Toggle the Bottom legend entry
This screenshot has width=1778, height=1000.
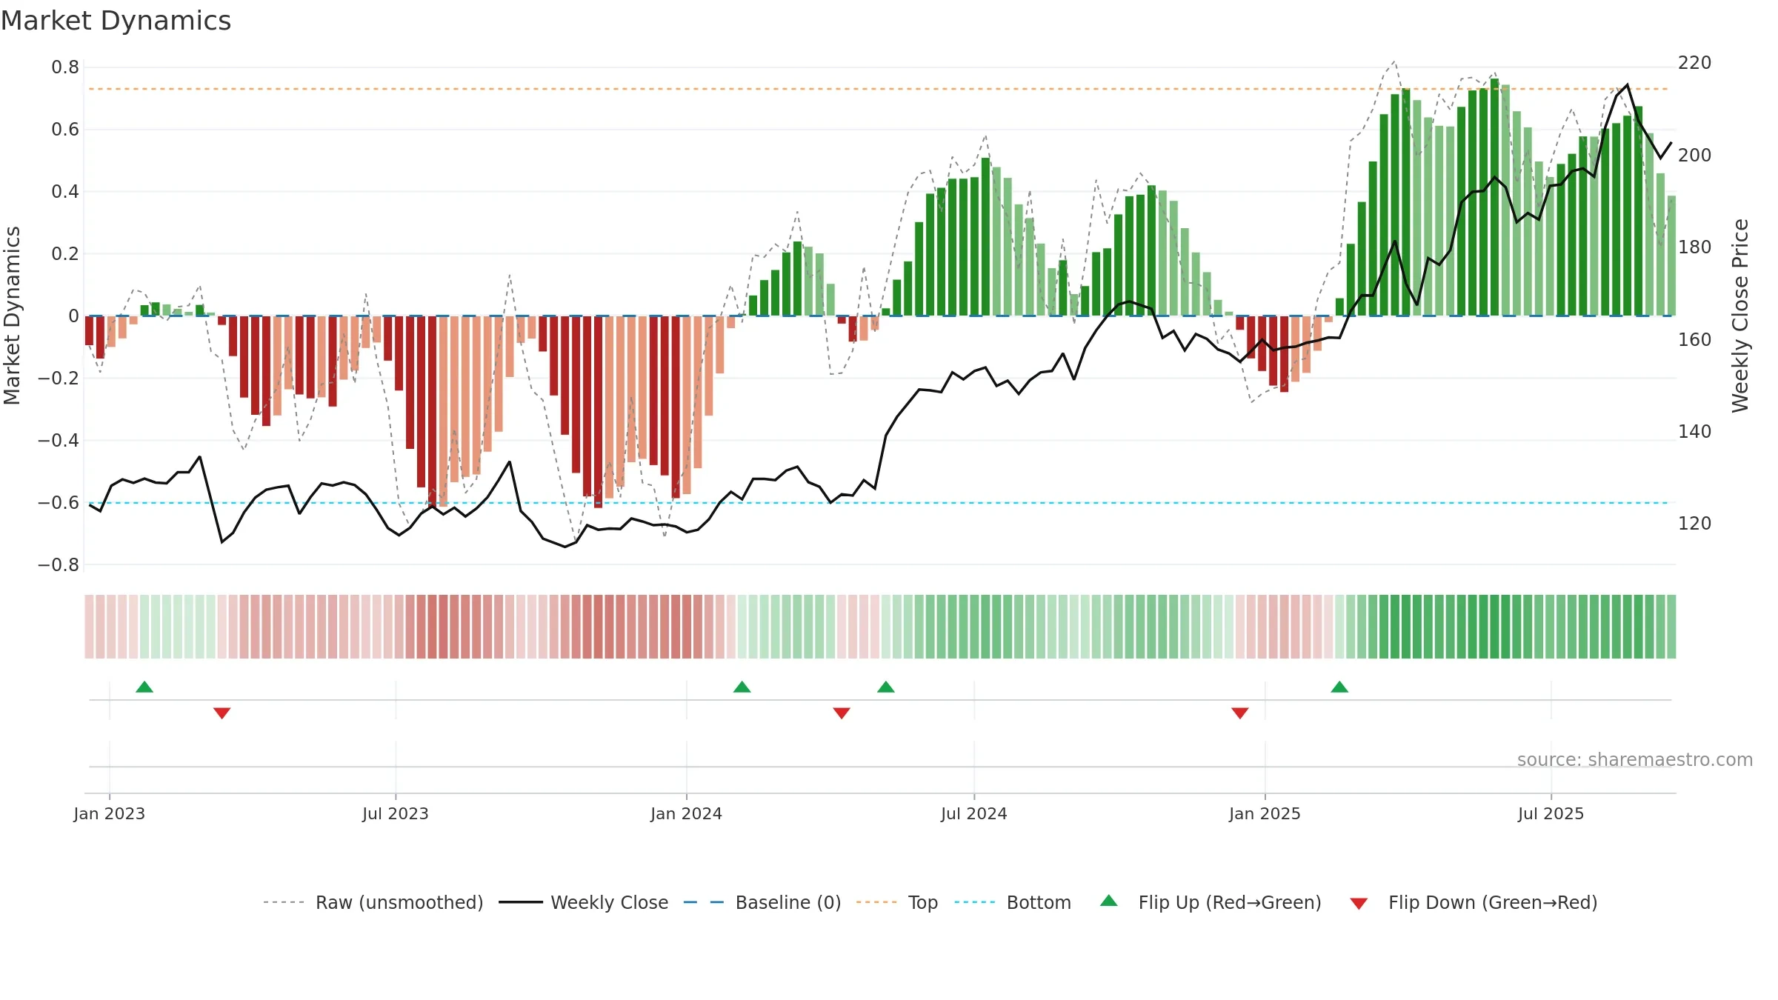point(1013,902)
